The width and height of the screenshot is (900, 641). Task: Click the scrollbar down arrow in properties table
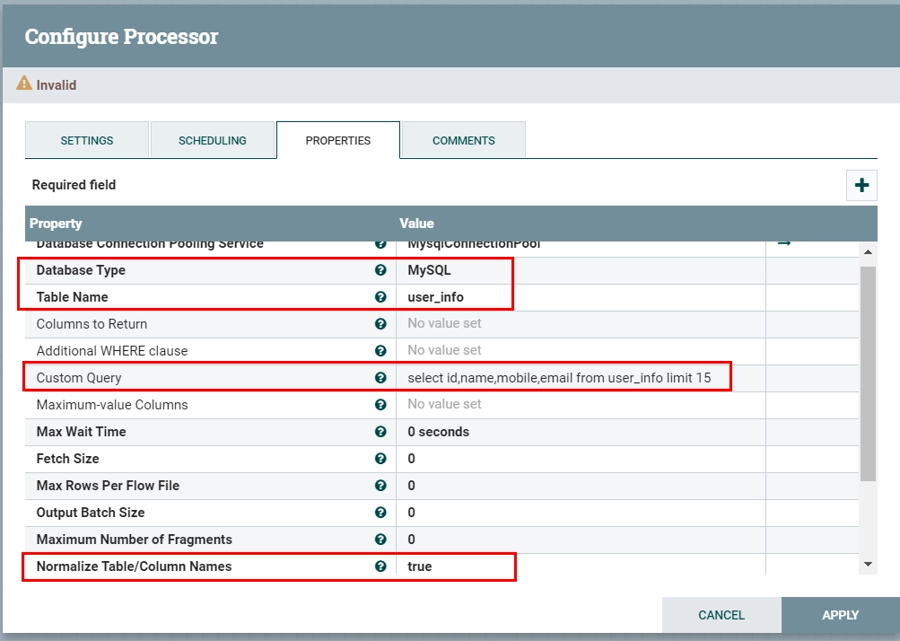(868, 565)
